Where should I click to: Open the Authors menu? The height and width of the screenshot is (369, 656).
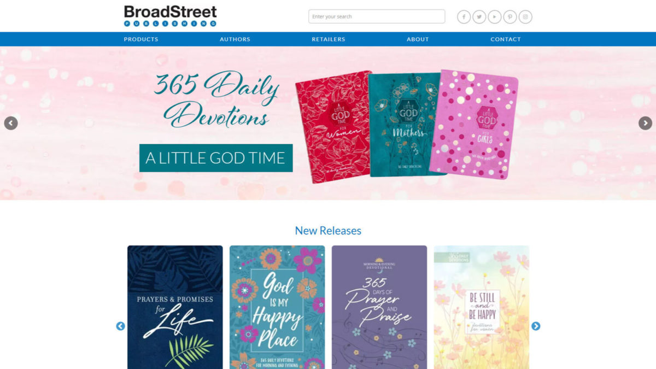pos(235,39)
